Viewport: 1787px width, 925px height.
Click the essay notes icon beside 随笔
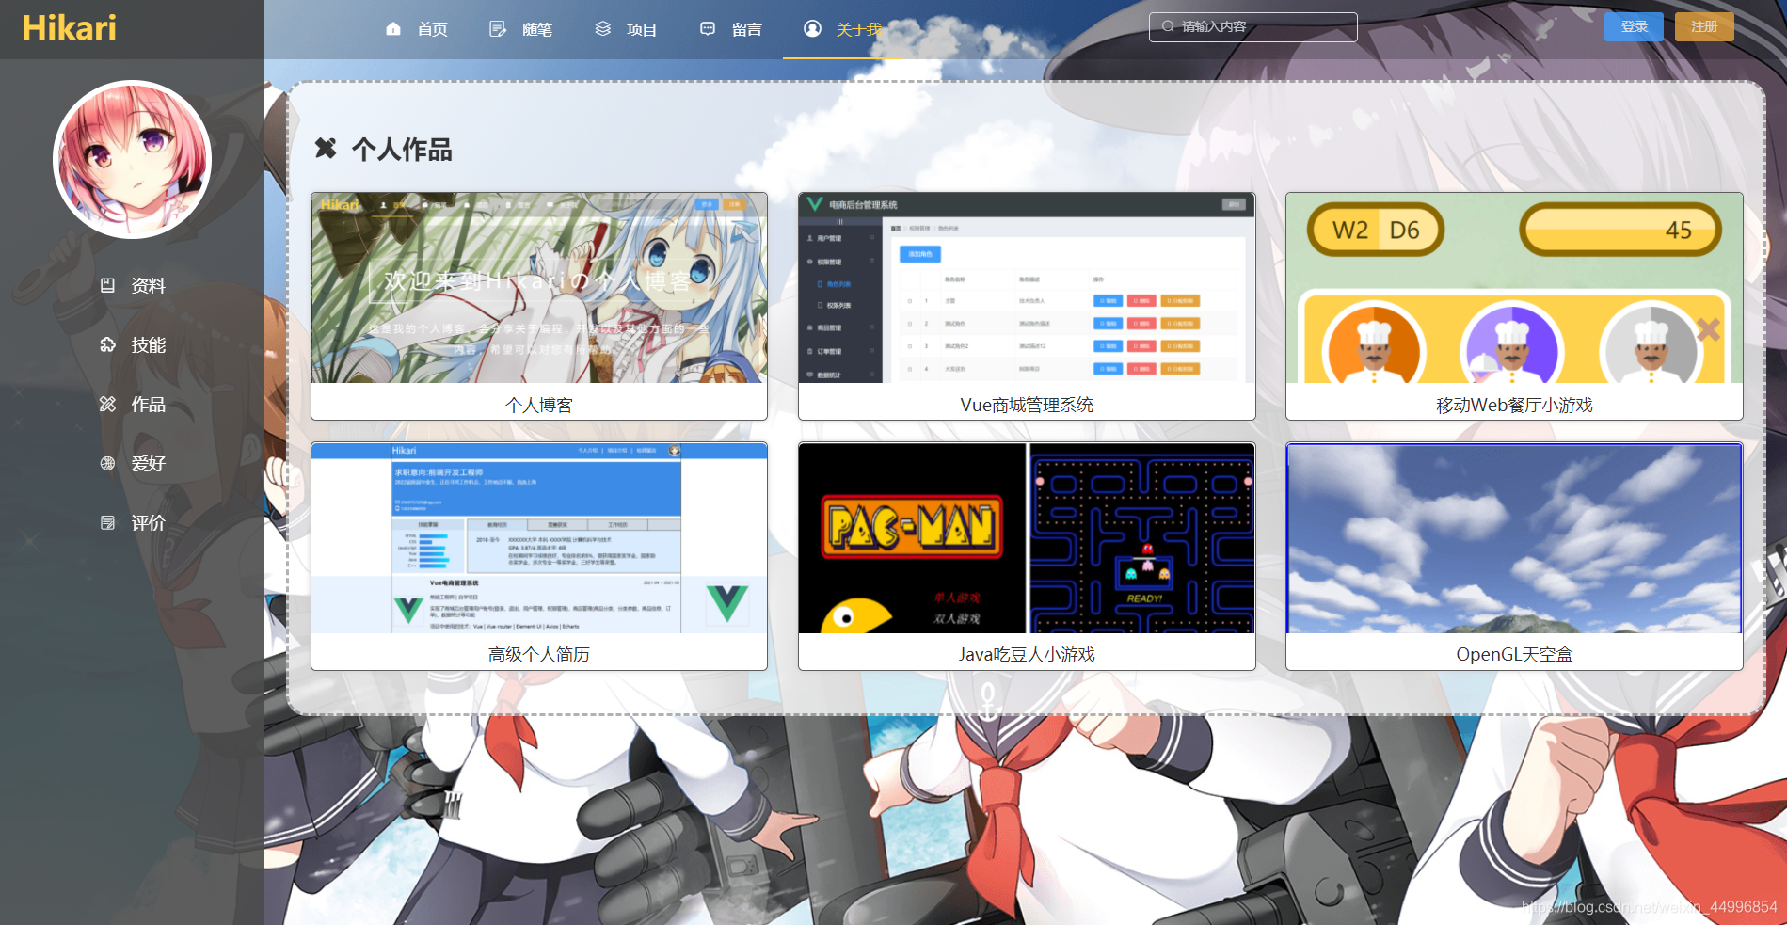pyautogui.click(x=498, y=29)
